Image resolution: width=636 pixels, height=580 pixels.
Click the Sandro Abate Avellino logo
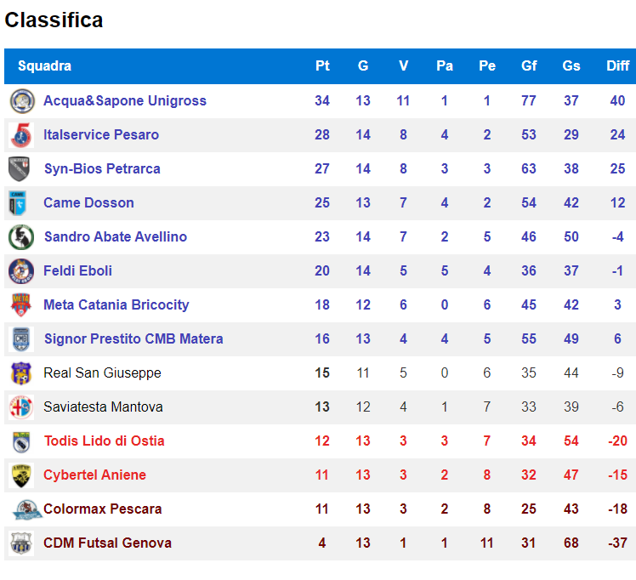pyautogui.click(x=21, y=237)
